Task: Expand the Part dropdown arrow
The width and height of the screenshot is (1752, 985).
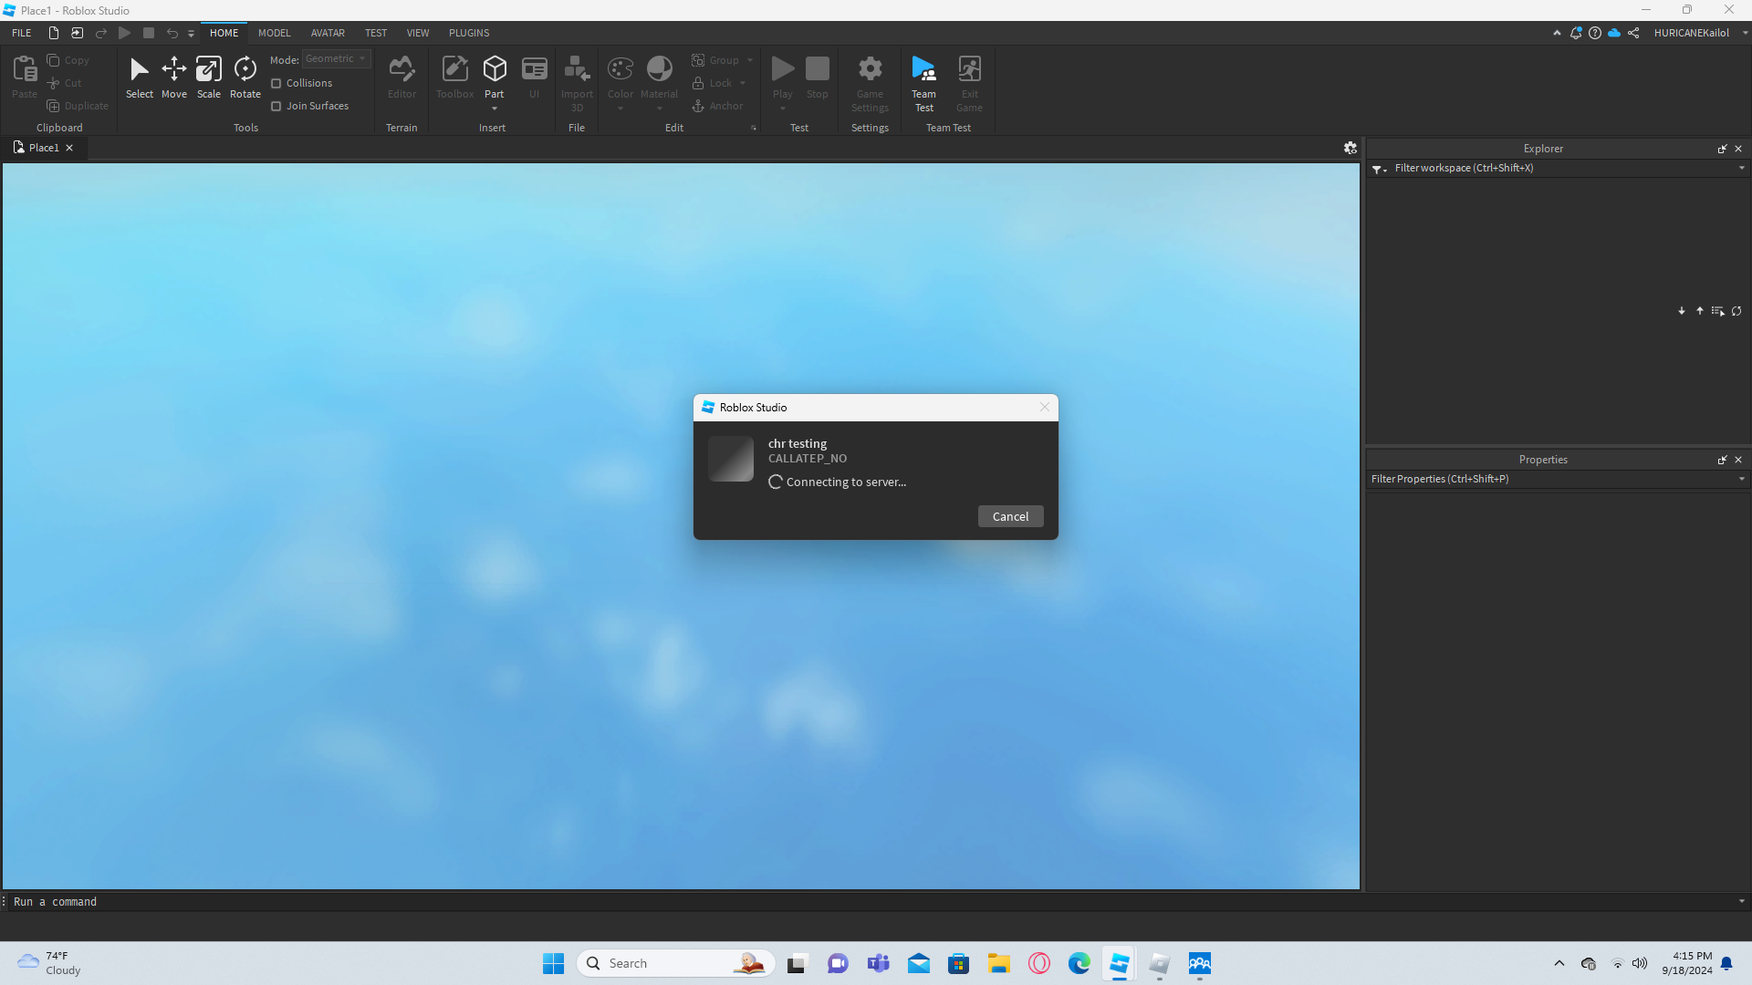Action: [495, 109]
